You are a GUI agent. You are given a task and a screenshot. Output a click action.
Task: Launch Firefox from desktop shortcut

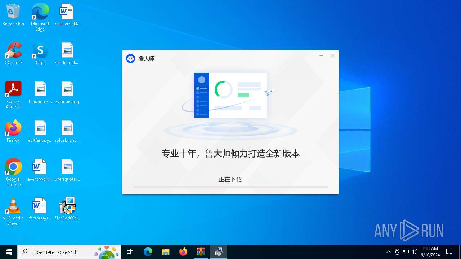tap(13, 131)
